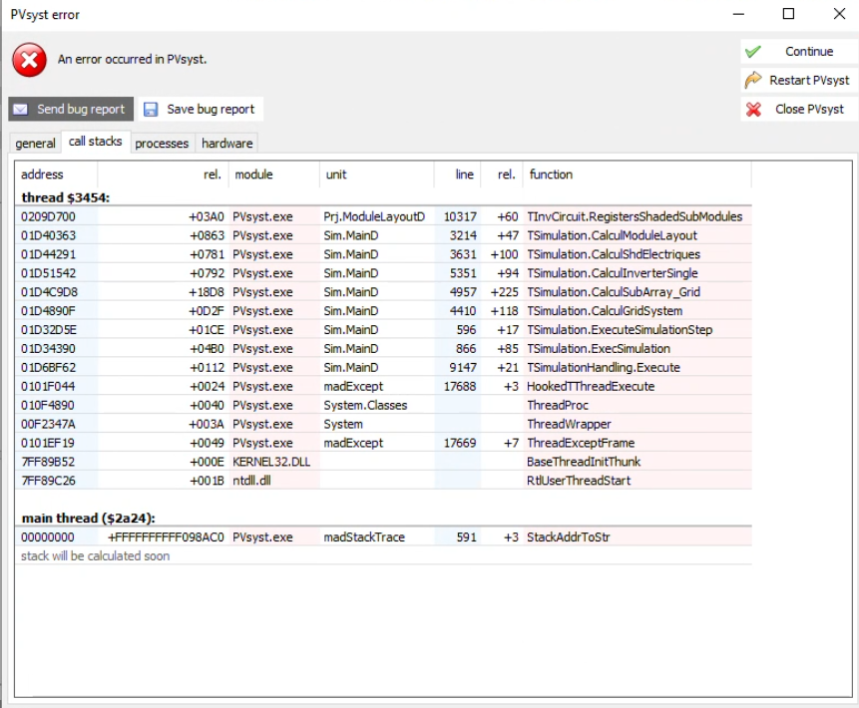This screenshot has width=859, height=708.
Task: Click the Continue button
Action: point(808,51)
